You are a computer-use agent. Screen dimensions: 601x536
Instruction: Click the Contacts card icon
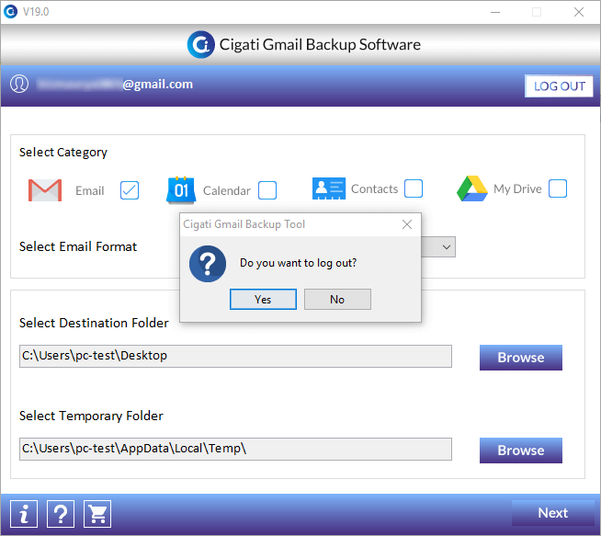pos(328,188)
